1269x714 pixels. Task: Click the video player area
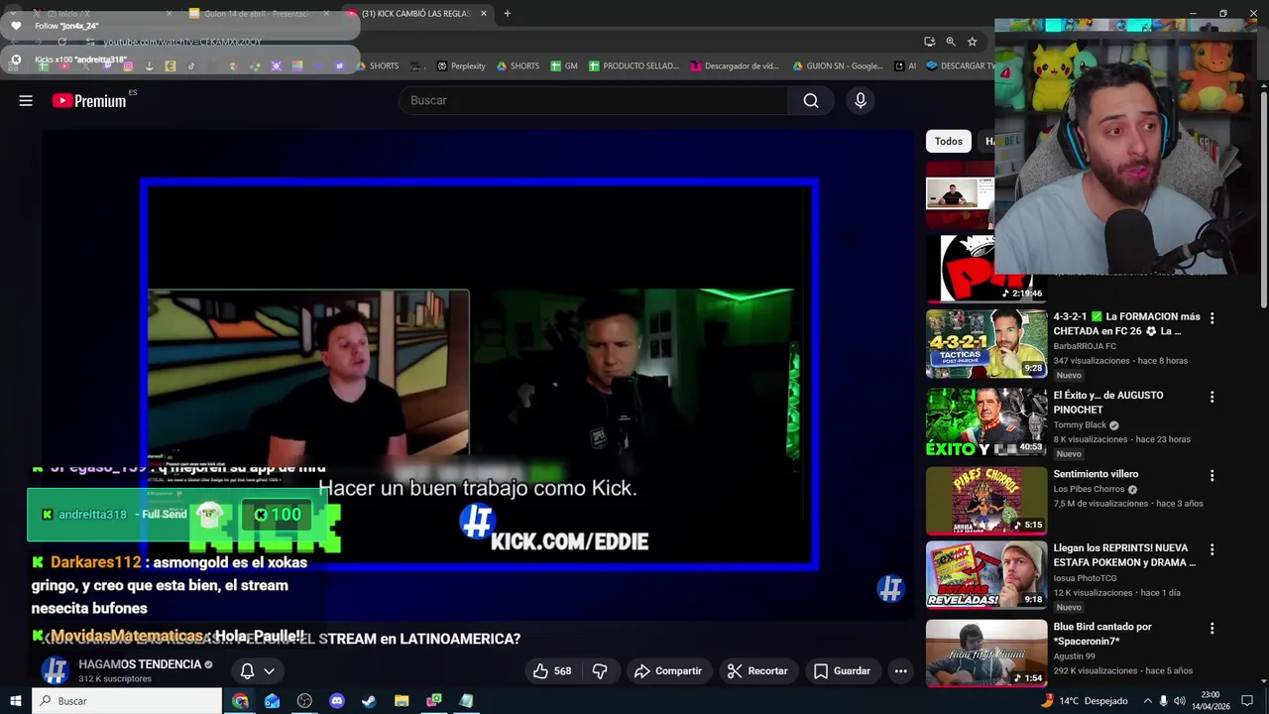pyautogui.click(x=477, y=375)
